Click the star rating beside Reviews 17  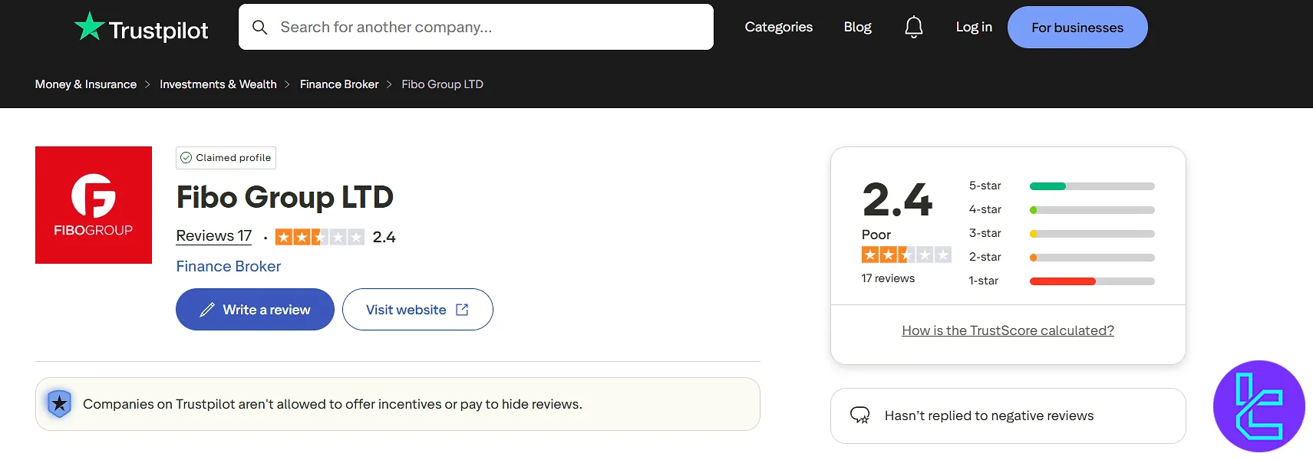(x=319, y=237)
